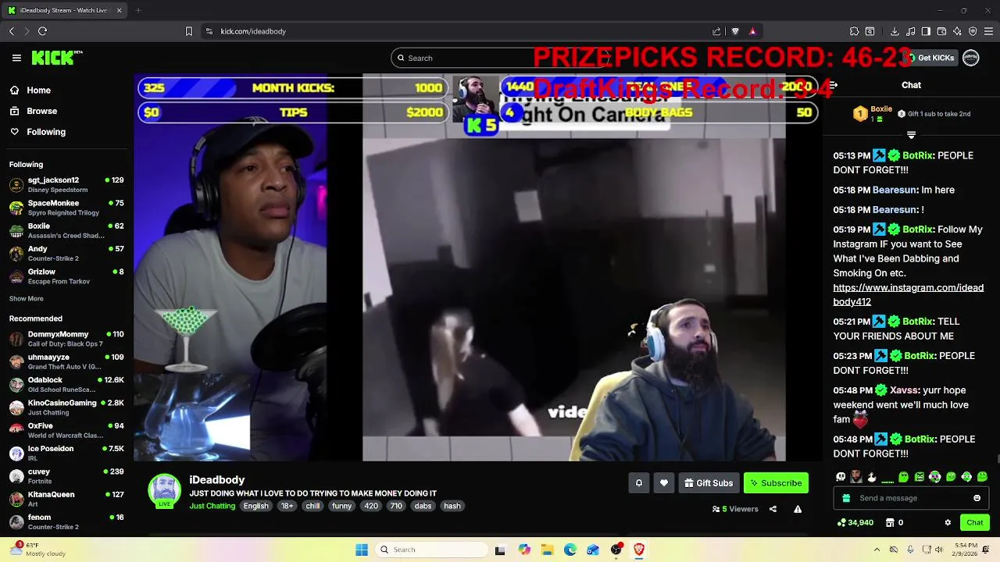The width and height of the screenshot is (1000, 562).
Task: Open Ice Poseidon recommended channel
Action: pos(66,453)
